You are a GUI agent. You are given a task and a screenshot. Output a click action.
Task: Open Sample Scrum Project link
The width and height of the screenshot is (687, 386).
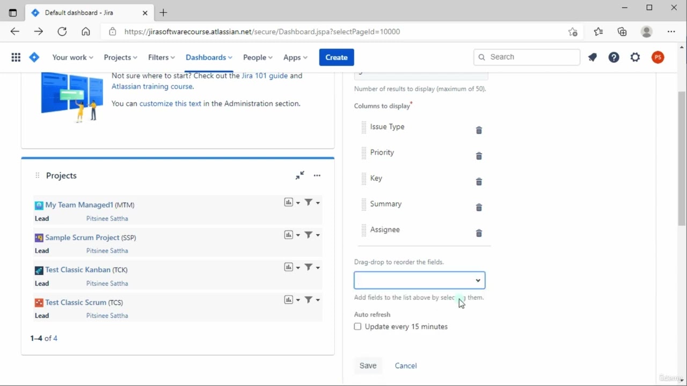point(82,237)
